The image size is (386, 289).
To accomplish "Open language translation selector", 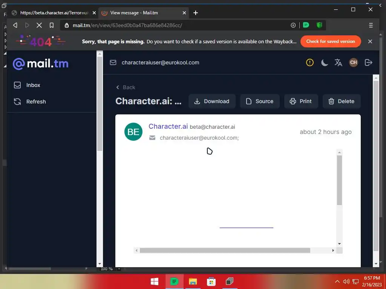I will (338, 62).
